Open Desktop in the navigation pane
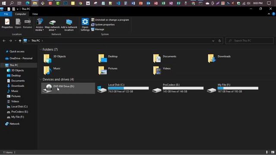The image size is (276, 155). click(16, 76)
